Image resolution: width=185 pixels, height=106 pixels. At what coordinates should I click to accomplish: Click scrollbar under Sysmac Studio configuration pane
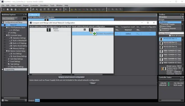(x=47, y=75)
